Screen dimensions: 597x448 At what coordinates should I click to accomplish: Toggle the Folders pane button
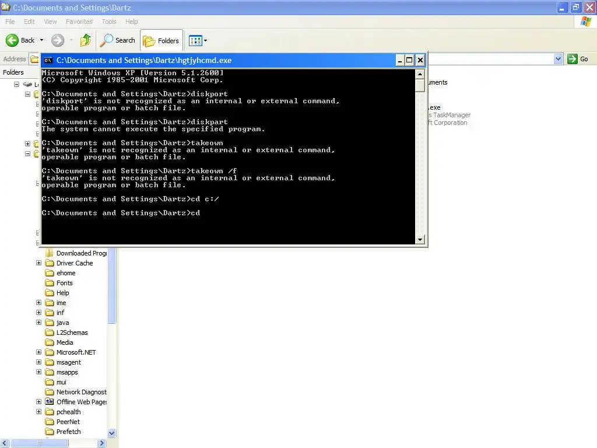click(x=161, y=40)
